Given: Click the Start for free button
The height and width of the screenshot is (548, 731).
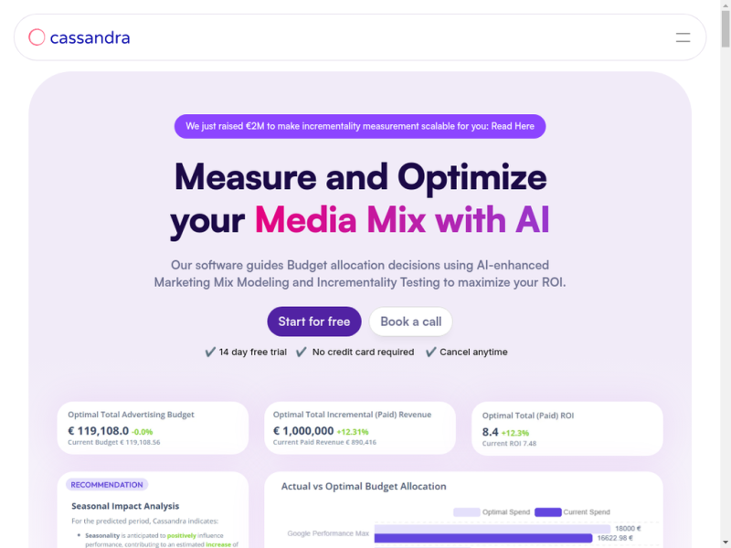Looking at the screenshot, I should tap(314, 321).
